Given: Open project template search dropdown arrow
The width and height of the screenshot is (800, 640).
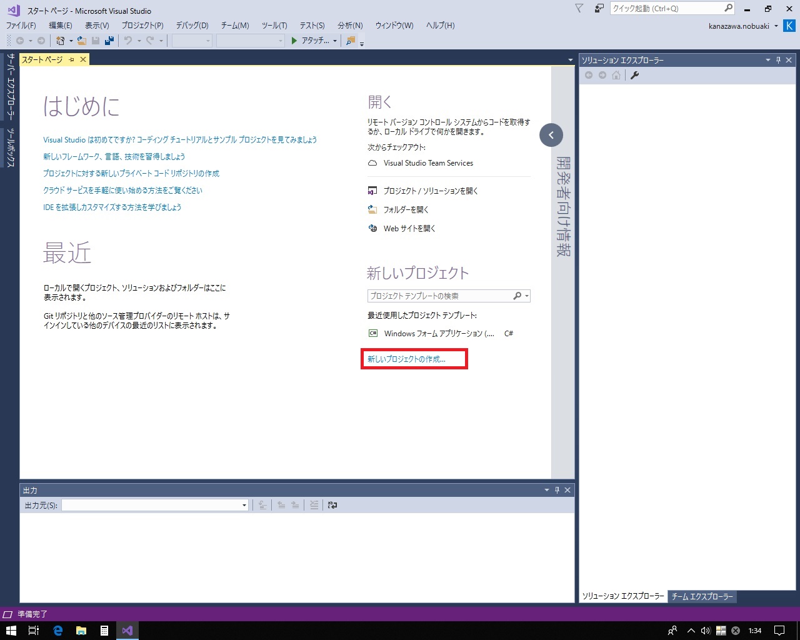Looking at the screenshot, I should click(x=527, y=296).
